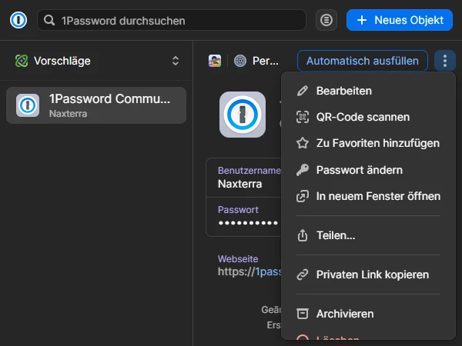The image size is (462, 346).
Task: Click the Neues Objekt button
Action: click(400, 20)
